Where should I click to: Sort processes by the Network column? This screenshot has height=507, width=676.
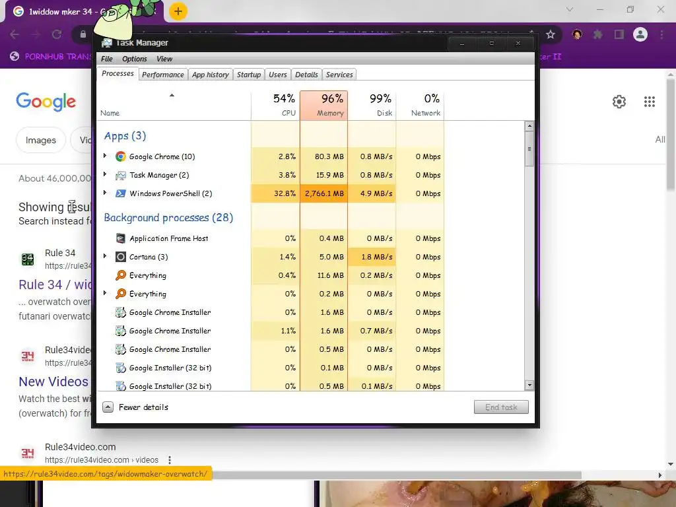(420, 105)
